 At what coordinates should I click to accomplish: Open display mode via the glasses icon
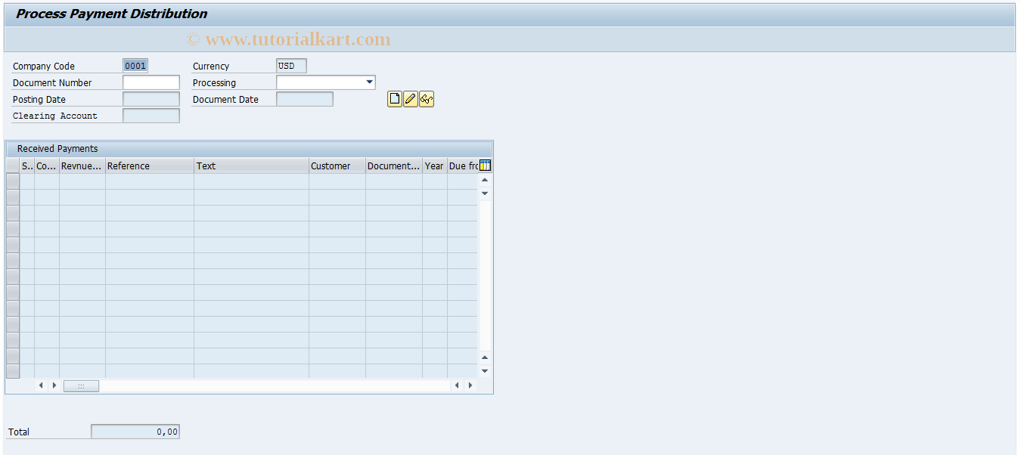(x=425, y=98)
